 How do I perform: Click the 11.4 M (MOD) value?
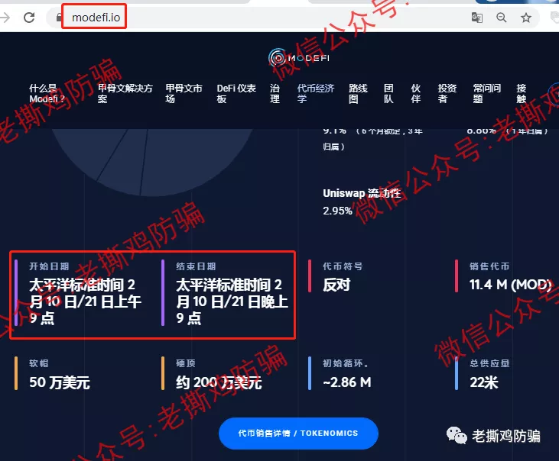pyautogui.click(x=511, y=285)
